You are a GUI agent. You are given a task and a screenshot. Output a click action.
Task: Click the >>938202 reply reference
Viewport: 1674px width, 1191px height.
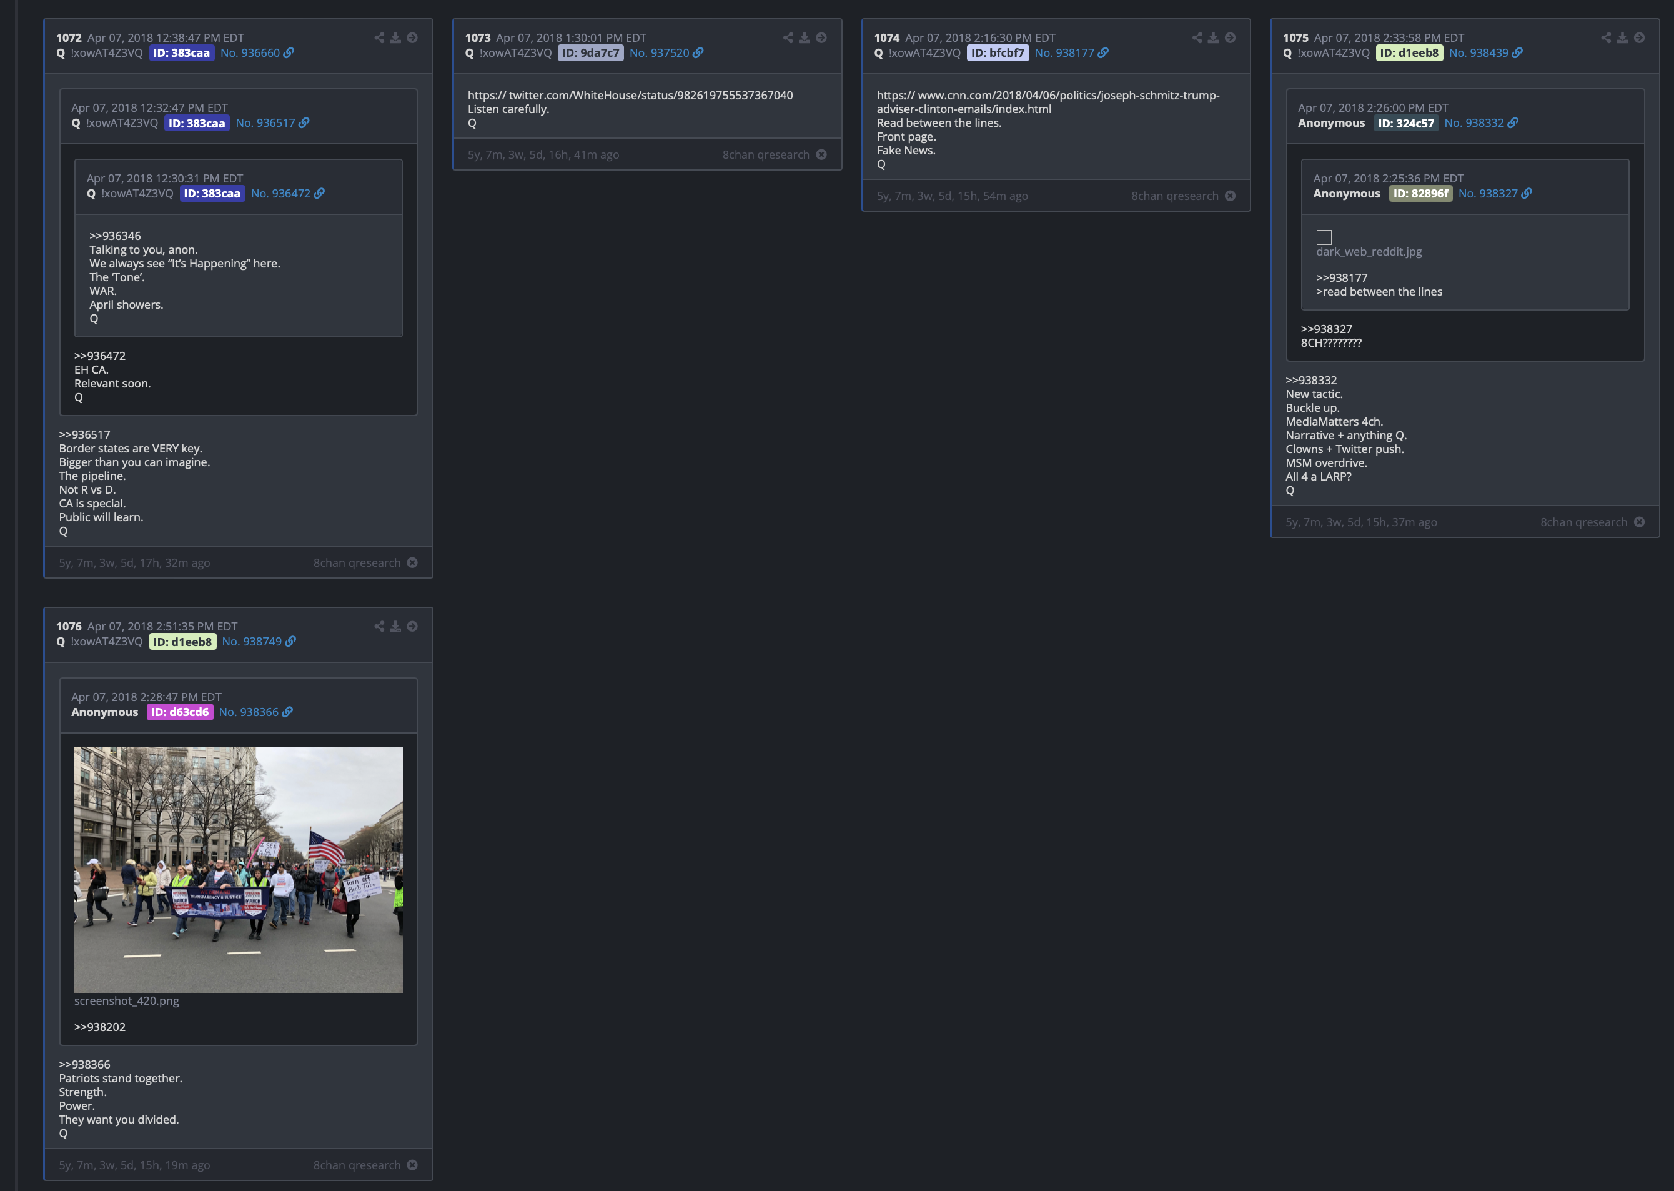(x=100, y=1027)
